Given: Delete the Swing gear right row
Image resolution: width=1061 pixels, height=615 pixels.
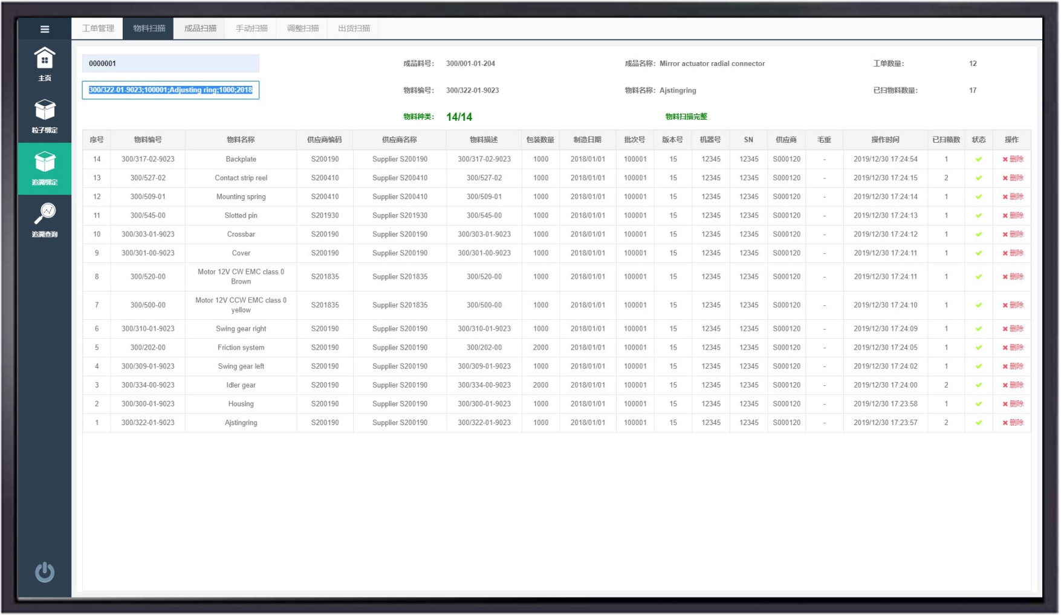Looking at the screenshot, I should 1013,328.
